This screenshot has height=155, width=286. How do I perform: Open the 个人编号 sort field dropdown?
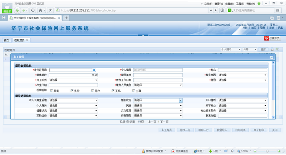tap(231, 49)
